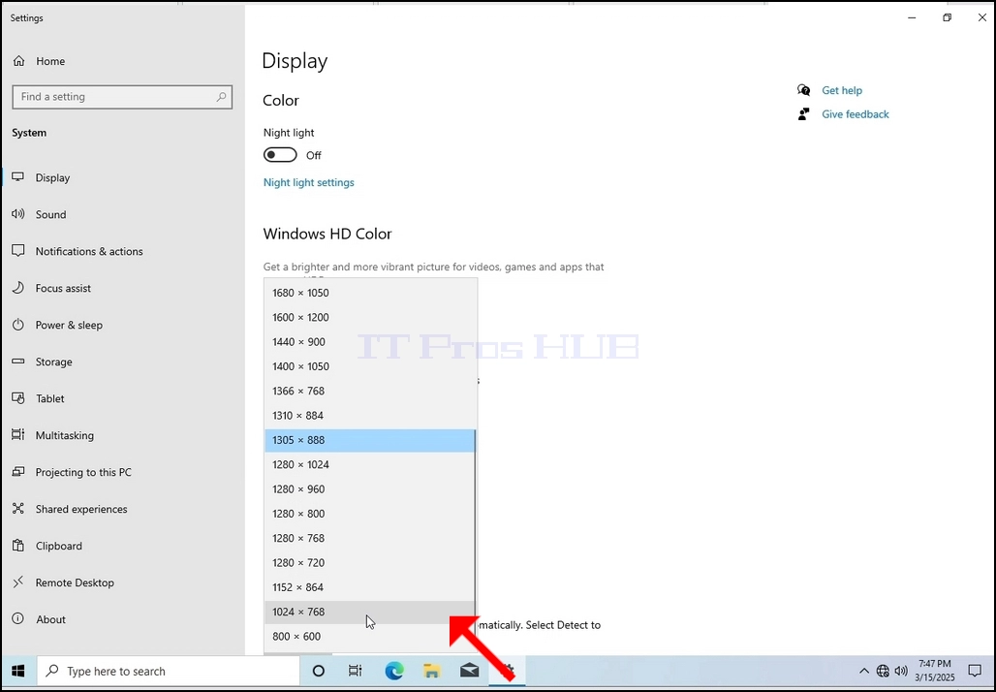Click the Remote Desktop icon
The width and height of the screenshot is (996, 692).
coord(18,582)
